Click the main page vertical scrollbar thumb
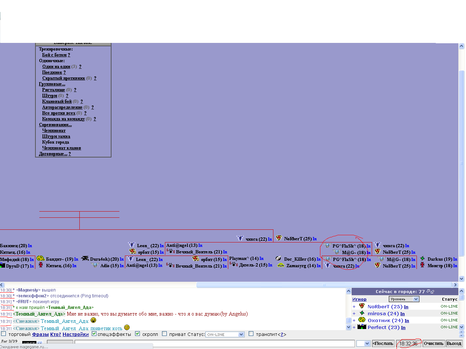Screen dimensions: 466x349 (x=462, y=163)
